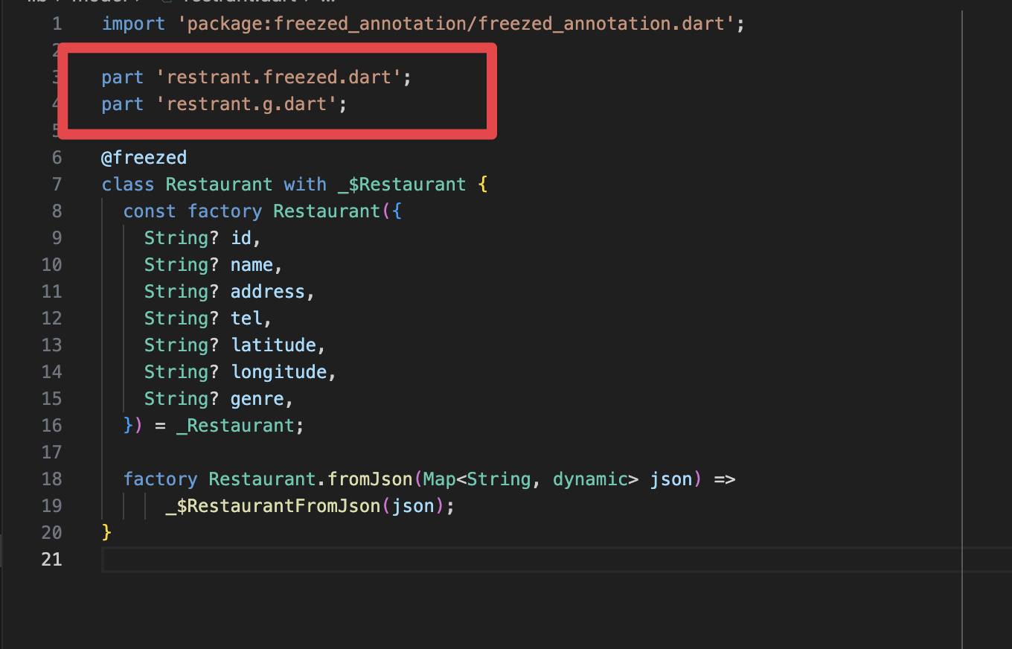Click the Map type on line 18
Image resolution: width=1012 pixels, height=649 pixels.
439,479
